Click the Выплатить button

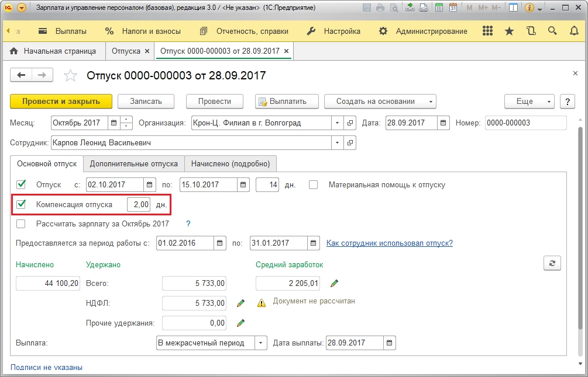click(x=287, y=102)
